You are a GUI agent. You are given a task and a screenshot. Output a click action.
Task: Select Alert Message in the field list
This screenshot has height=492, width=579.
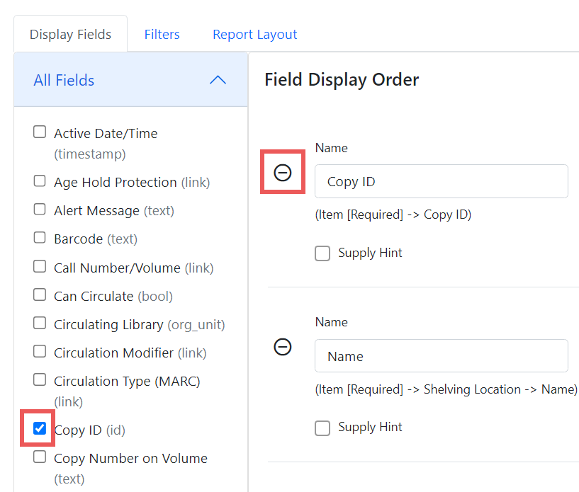tap(39, 210)
